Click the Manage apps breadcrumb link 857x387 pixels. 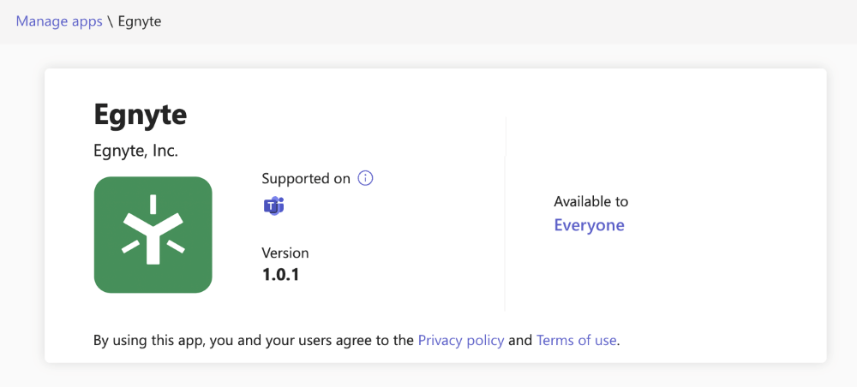click(59, 22)
